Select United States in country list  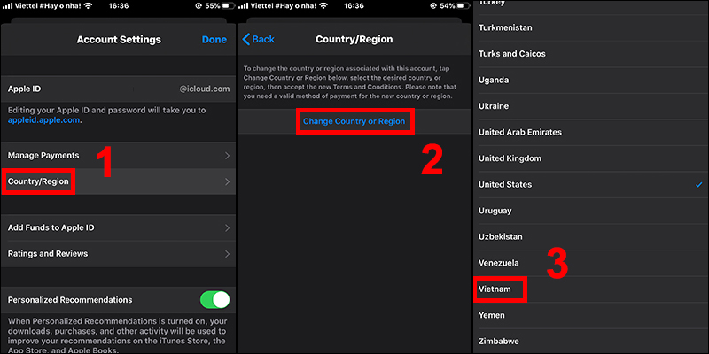pos(590,185)
